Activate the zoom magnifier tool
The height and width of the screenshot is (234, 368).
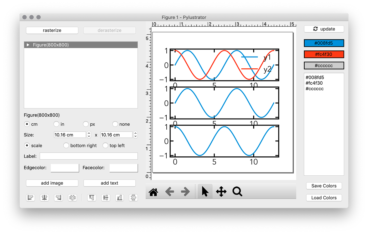(x=237, y=192)
